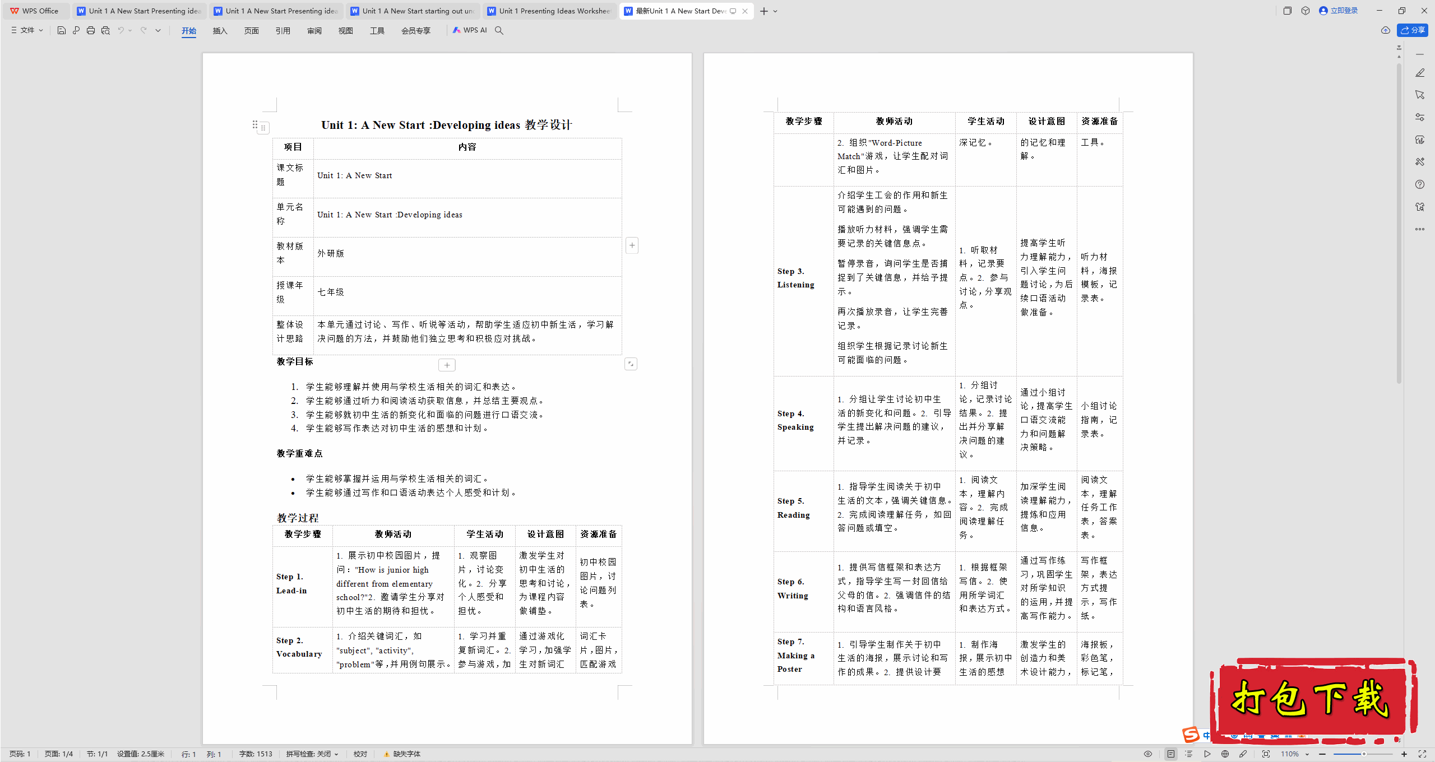The image size is (1435, 762).
Task: Click the help question mark sidebar icon
Action: 1420,184
